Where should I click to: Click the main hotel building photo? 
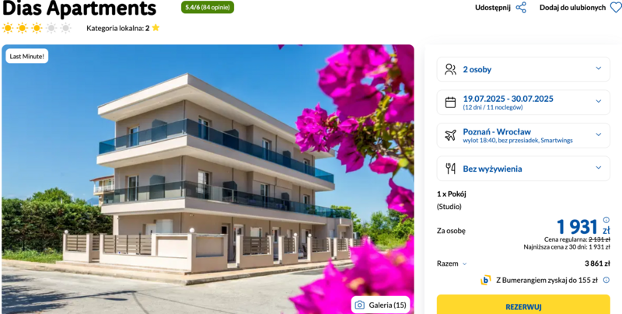tap(208, 180)
